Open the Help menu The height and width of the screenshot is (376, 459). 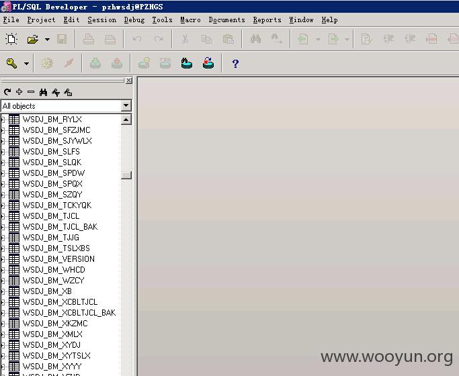tap(329, 20)
